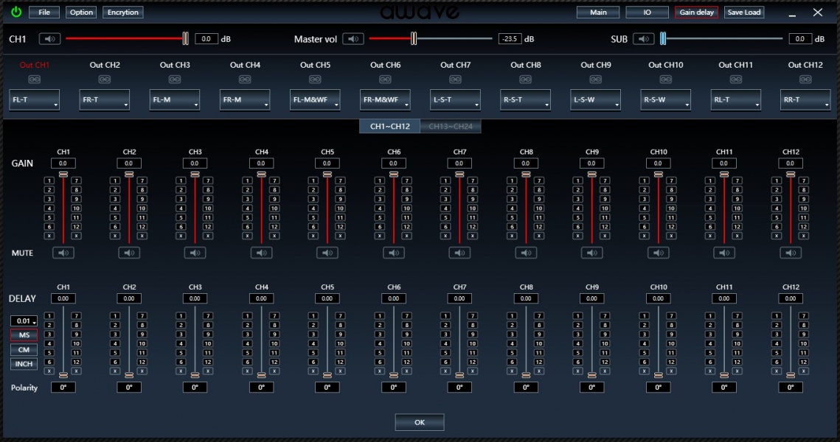Screen dimensions: 840x442
Task: Click link icon under Out CH5
Action: pos(315,80)
